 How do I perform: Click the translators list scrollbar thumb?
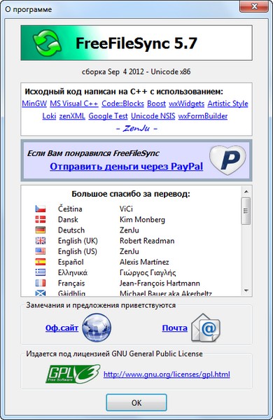pyautogui.click(x=246, y=211)
